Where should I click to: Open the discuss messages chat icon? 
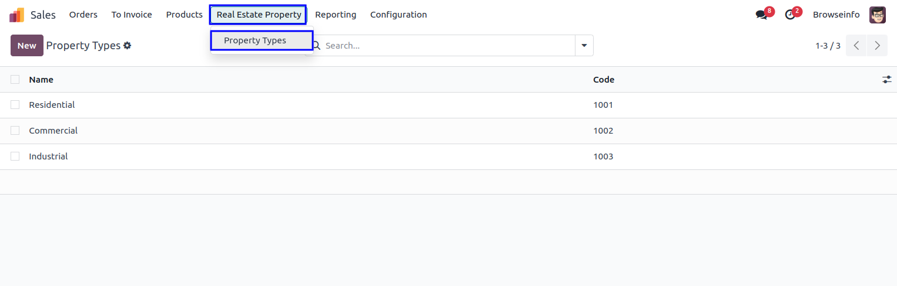762,15
